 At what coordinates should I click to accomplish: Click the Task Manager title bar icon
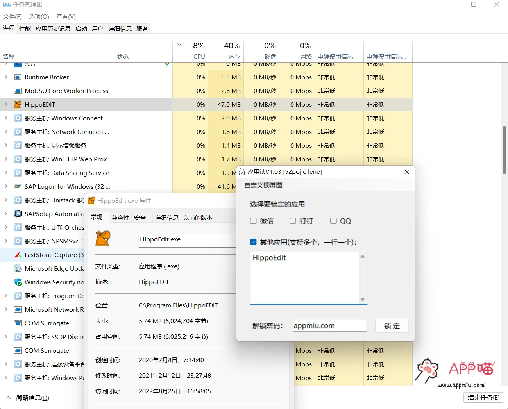pos(7,5)
